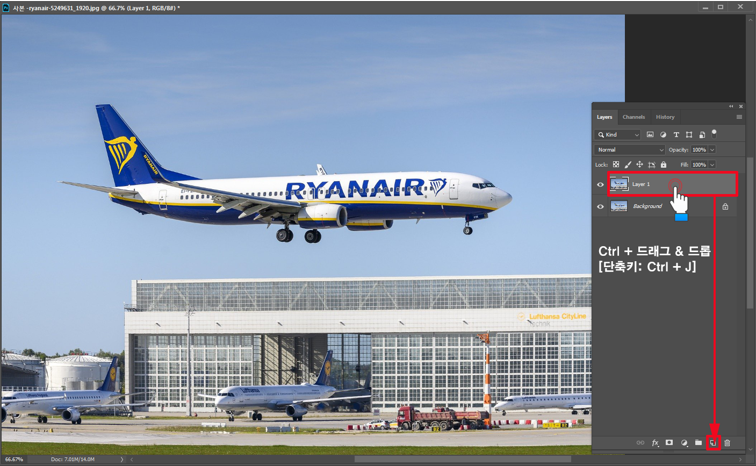Viewport: 756px width, 466px height.
Task: Click the Background layer name
Action: point(647,206)
